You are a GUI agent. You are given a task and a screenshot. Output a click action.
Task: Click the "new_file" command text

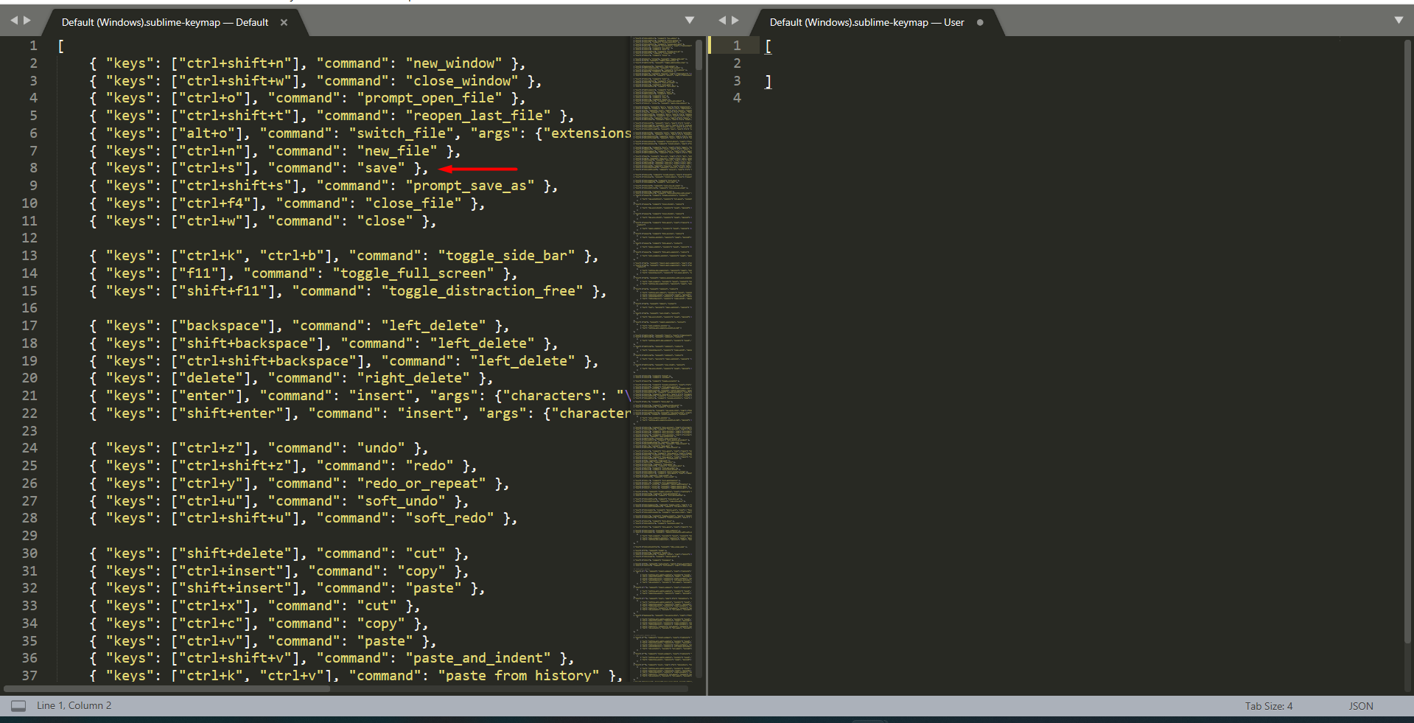coord(397,151)
